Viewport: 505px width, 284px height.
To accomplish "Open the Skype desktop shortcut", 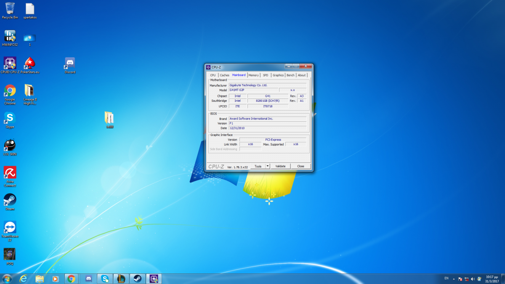I will click(10, 120).
